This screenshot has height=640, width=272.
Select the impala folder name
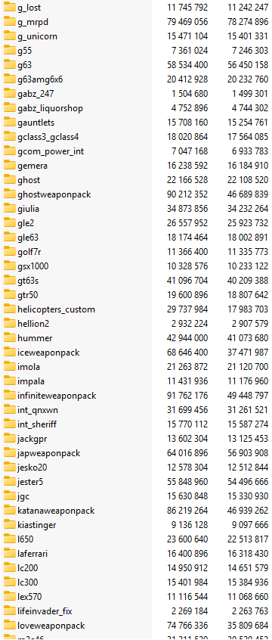tap(32, 381)
